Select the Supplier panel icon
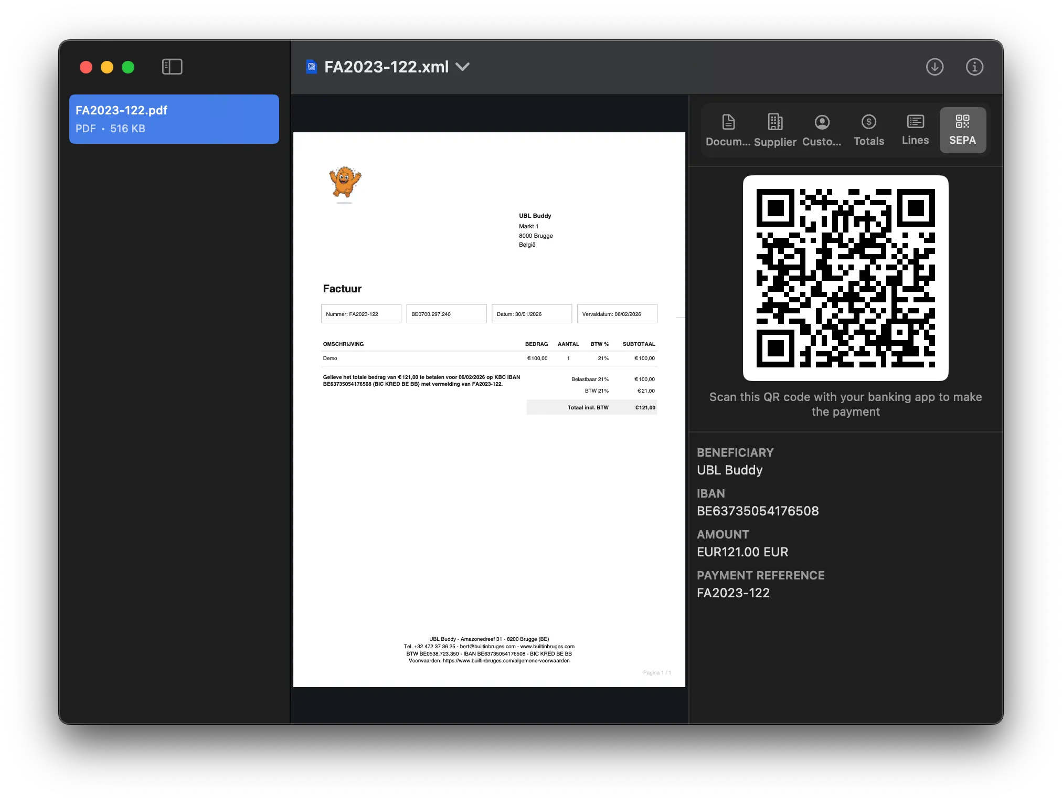The image size is (1062, 802). coord(774,130)
